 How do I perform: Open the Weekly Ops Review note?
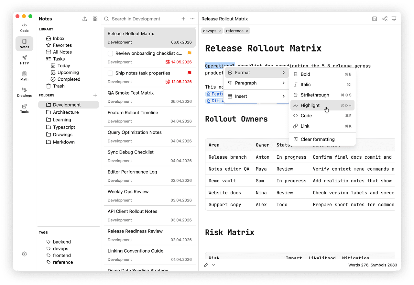click(150, 196)
